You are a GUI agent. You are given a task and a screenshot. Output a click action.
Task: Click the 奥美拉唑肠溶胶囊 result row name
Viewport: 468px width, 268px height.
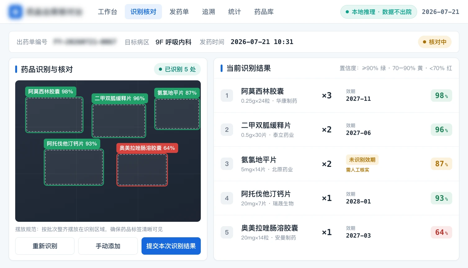click(x=270, y=228)
